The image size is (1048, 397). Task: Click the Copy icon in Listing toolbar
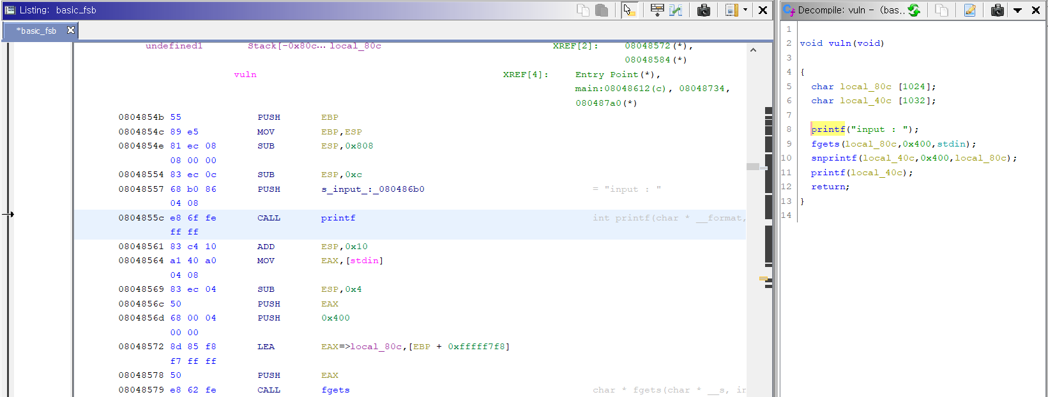coord(582,10)
